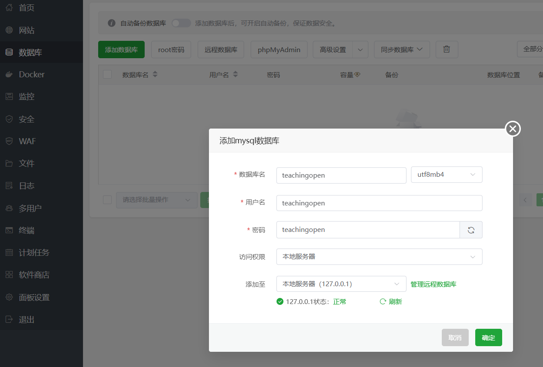Screen dimensions: 543x367
Task: Click the 用户名 input field
Action: pos(379,203)
